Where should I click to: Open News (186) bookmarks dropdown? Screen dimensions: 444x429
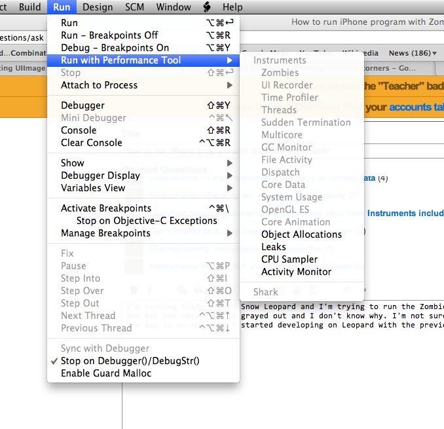(413, 53)
